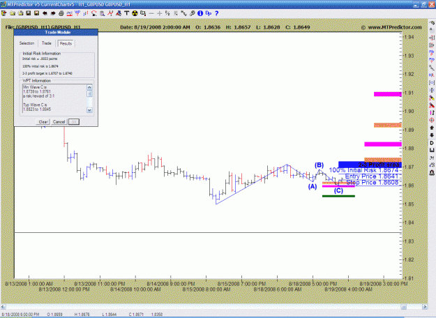Screen dimensions: 436x318
Task: Click the H/L icon in right sidebar
Action: pyautogui.click(x=432, y=75)
